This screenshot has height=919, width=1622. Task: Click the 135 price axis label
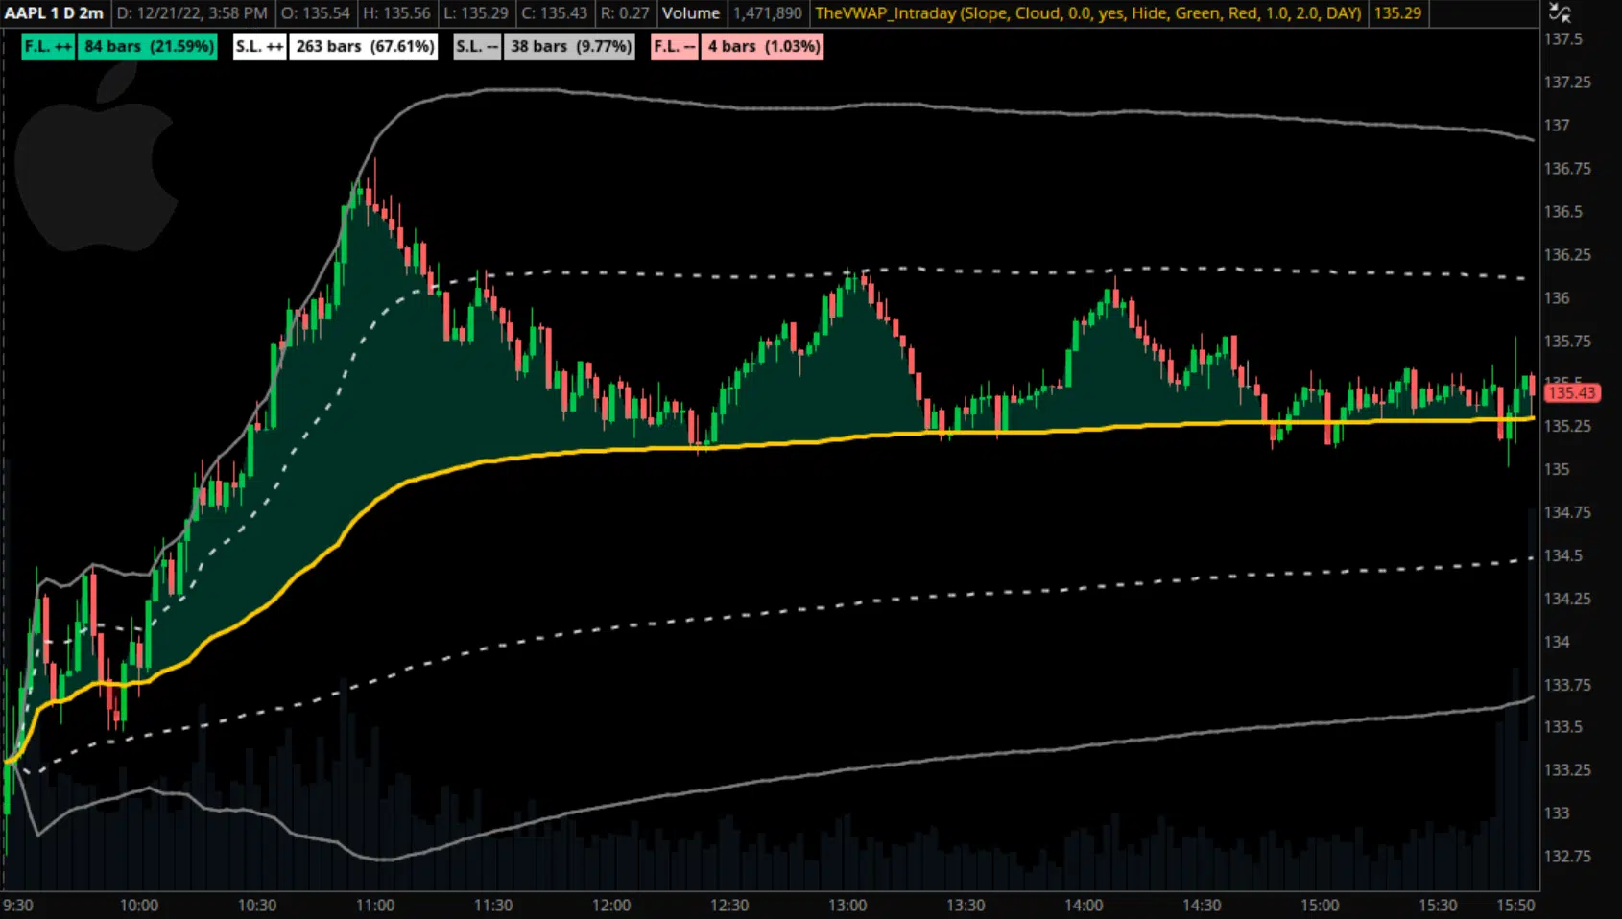pyautogui.click(x=1557, y=469)
